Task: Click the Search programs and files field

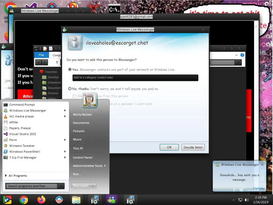Action: [31, 186]
